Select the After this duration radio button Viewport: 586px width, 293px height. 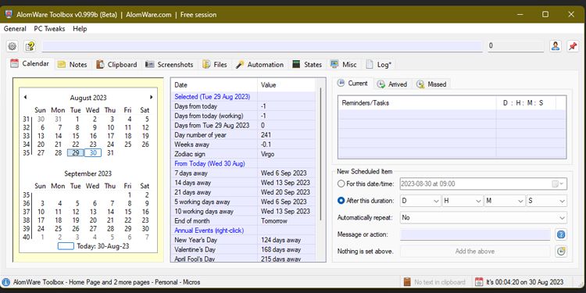341,201
